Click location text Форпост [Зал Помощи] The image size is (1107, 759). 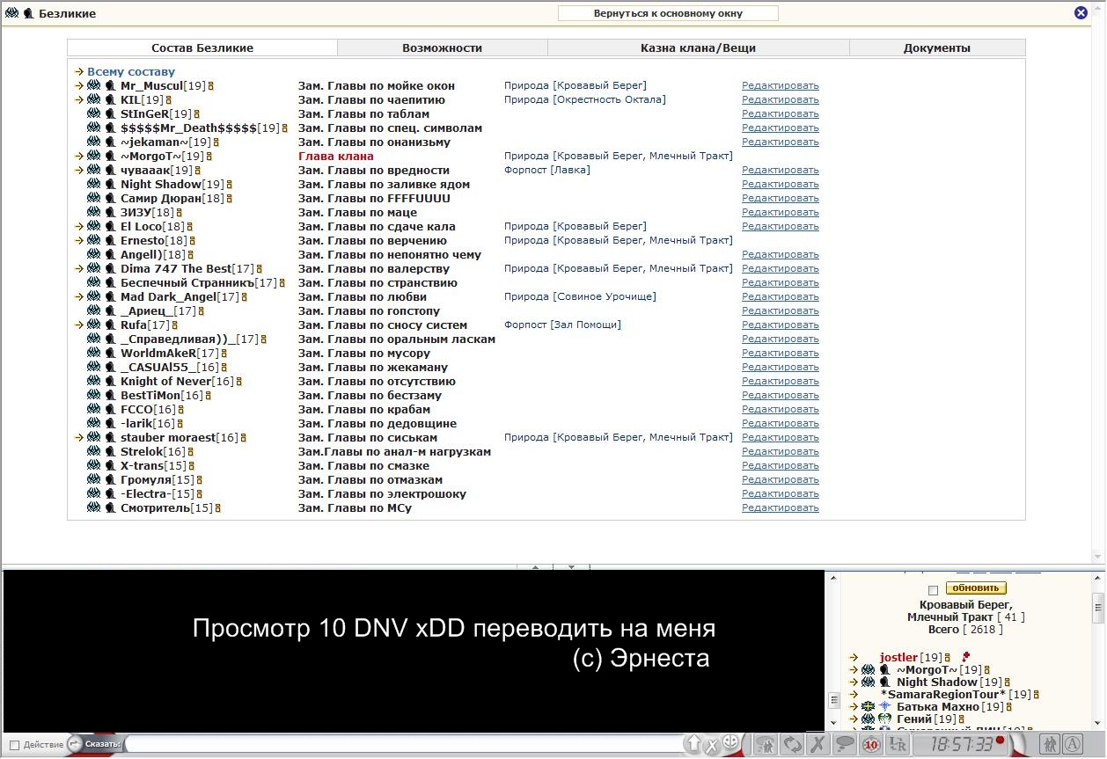point(562,325)
